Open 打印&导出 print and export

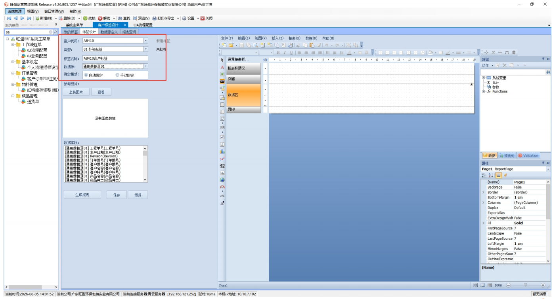coord(163,18)
